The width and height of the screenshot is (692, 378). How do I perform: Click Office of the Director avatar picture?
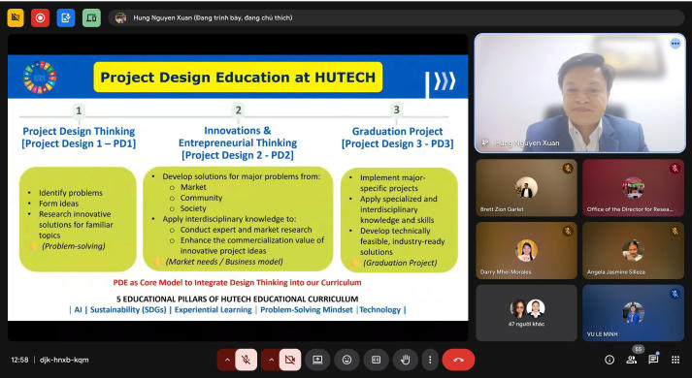coord(633,188)
